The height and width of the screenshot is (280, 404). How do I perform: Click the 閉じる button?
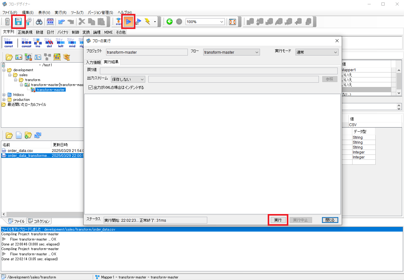(330, 220)
